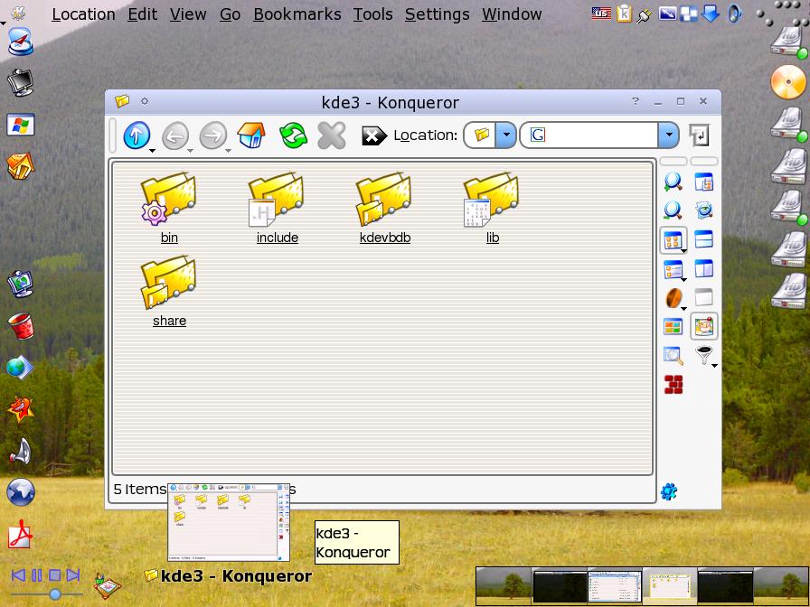Click the zoom in magnifier icon
Screen dimensions: 810x607
click(673, 182)
